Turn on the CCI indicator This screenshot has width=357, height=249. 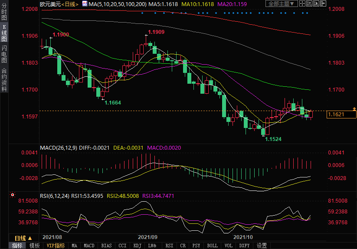(x=123, y=246)
